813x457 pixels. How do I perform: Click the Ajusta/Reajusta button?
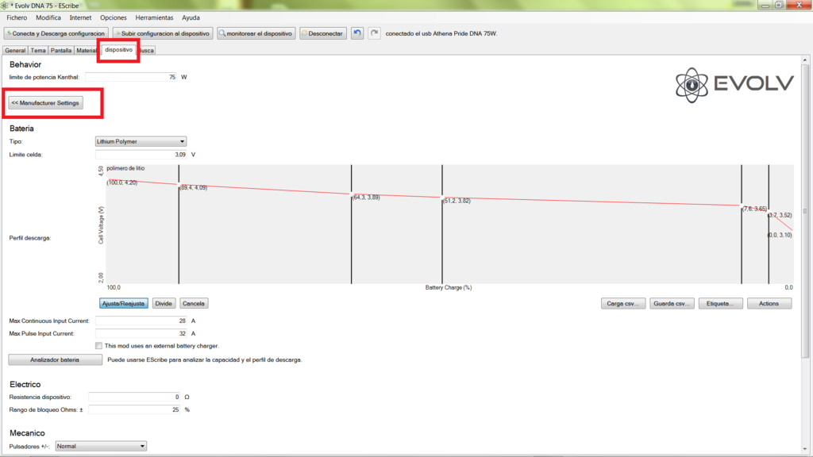click(123, 304)
